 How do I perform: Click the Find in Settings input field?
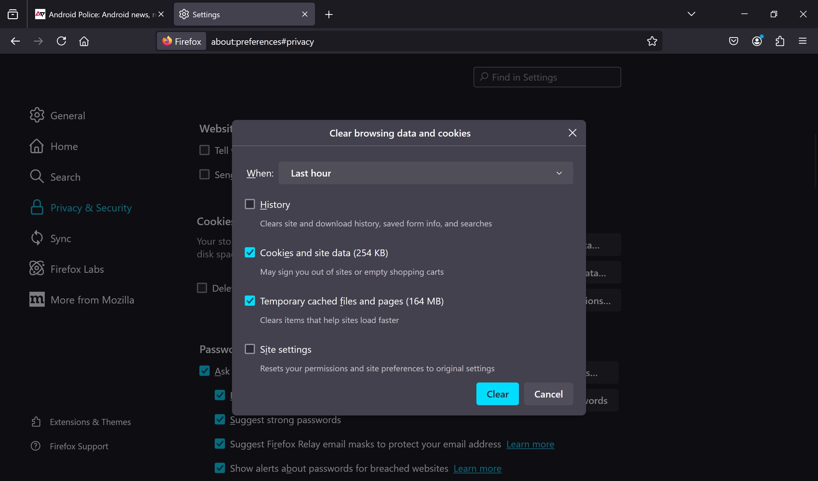[x=547, y=77]
